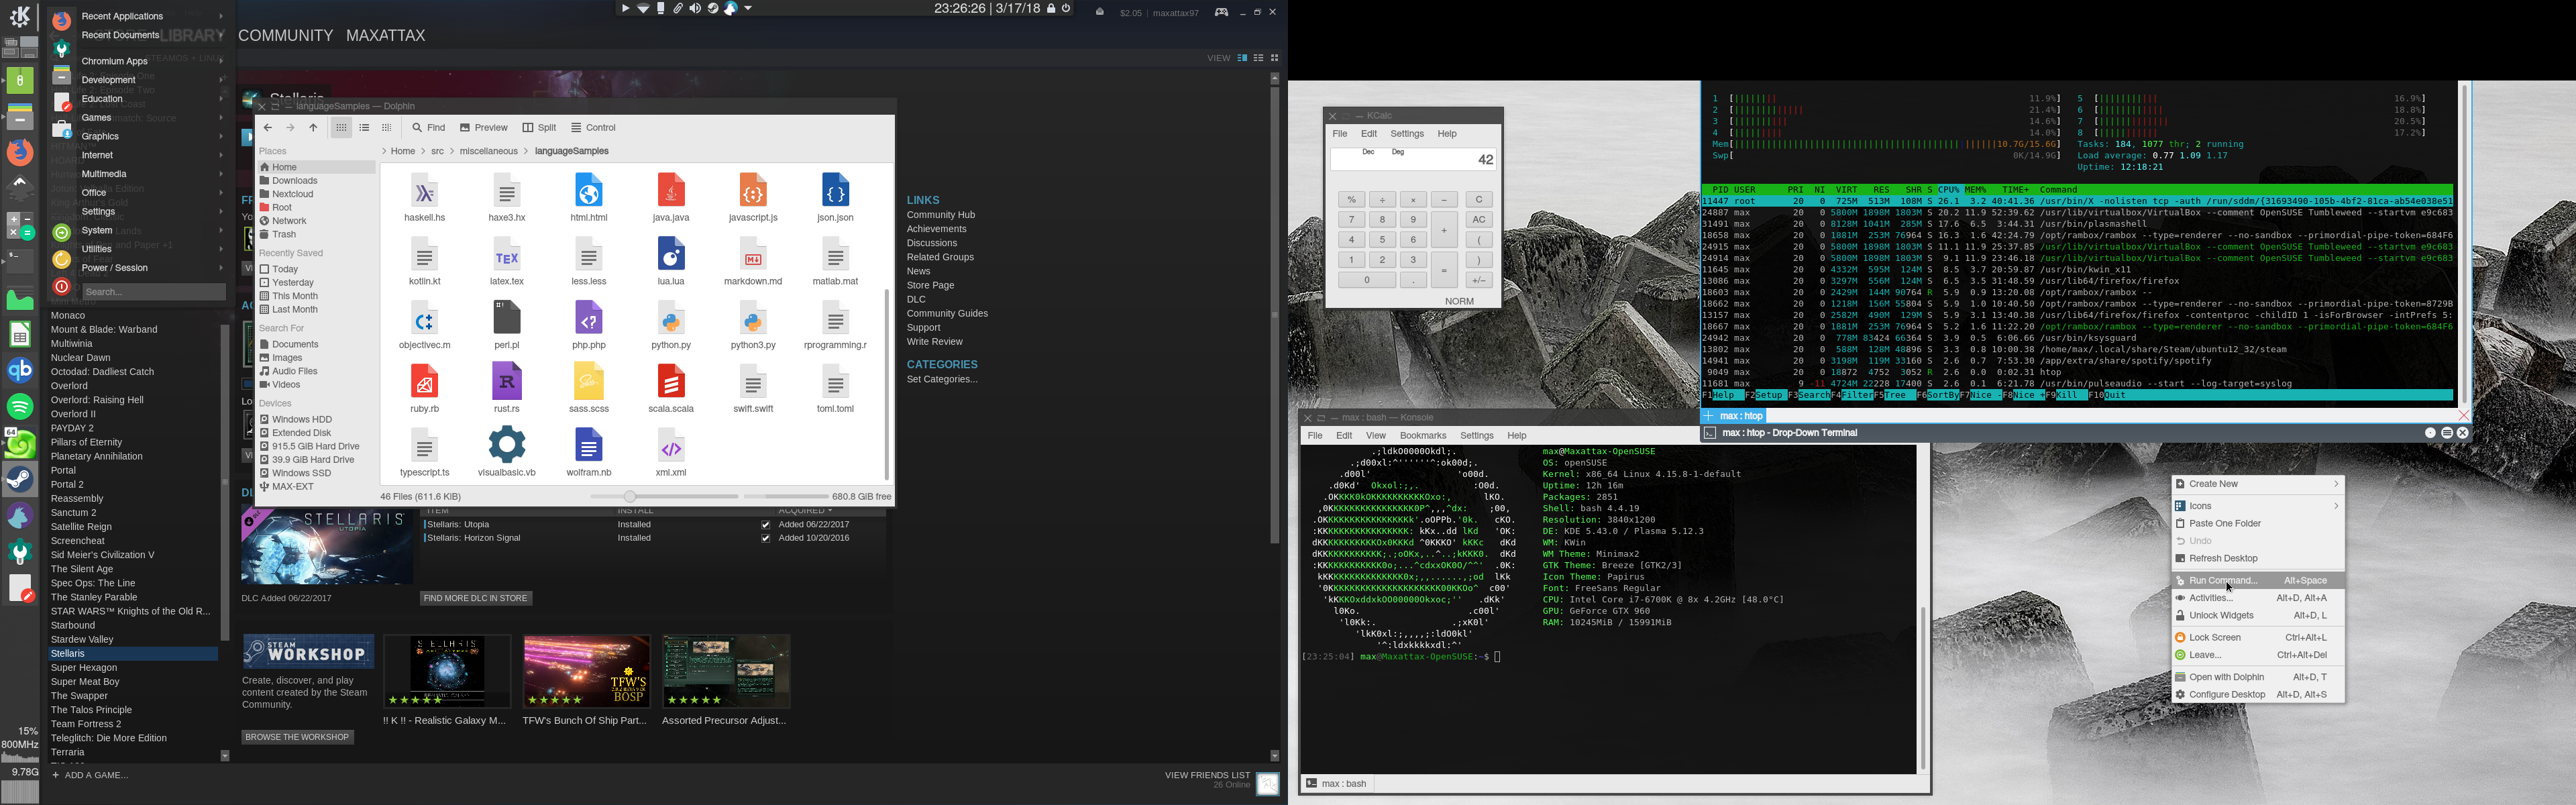Click Split button in Dolphin toolbar
The width and height of the screenshot is (2576, 805).
tap(539, 128)
